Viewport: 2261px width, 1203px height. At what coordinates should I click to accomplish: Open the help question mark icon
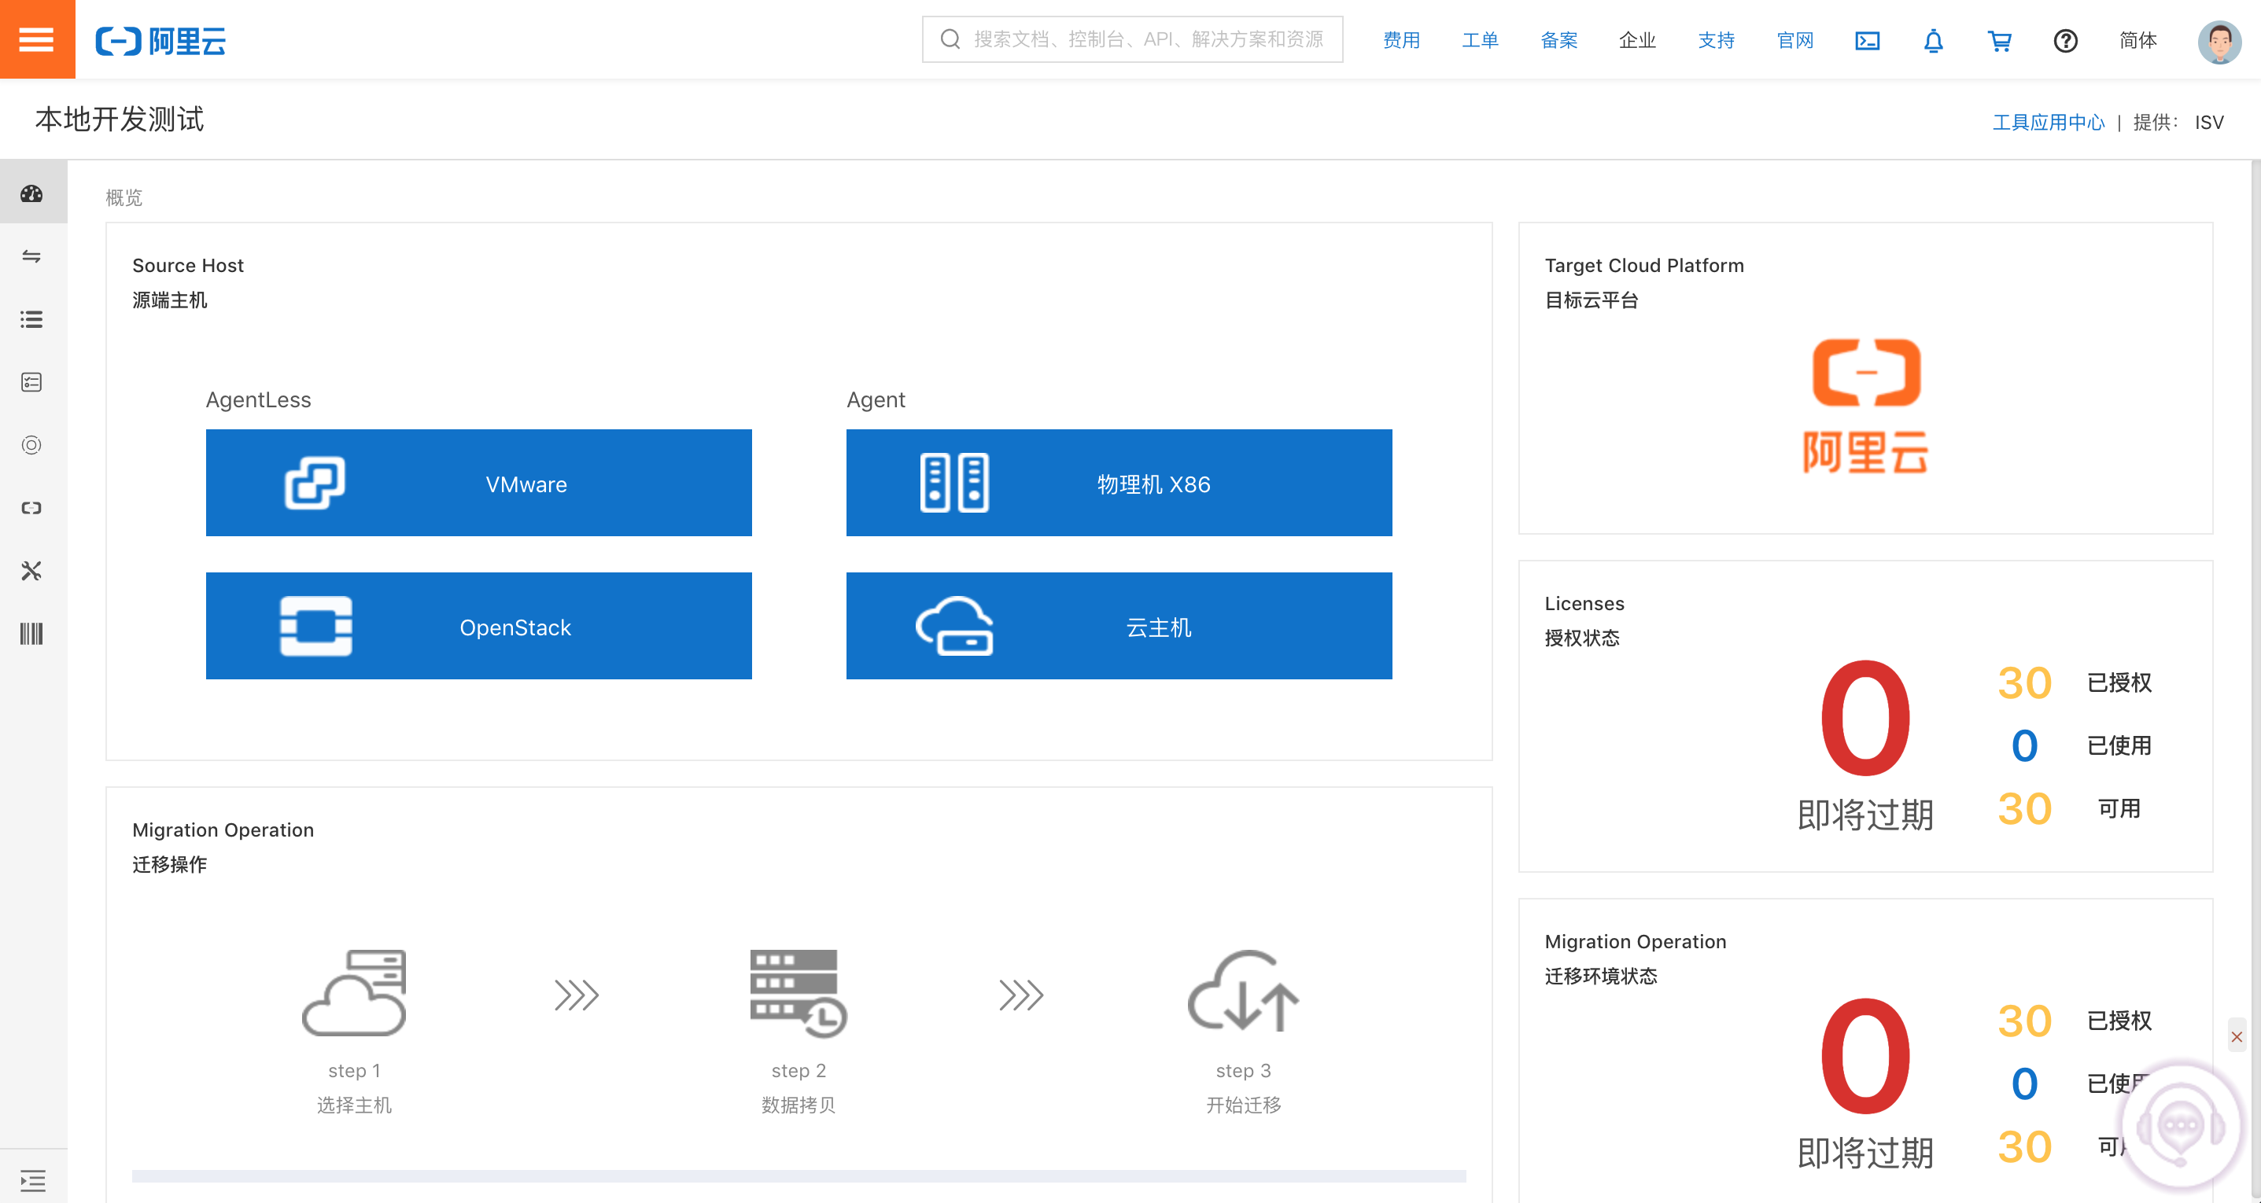(x=2065, y=40)
